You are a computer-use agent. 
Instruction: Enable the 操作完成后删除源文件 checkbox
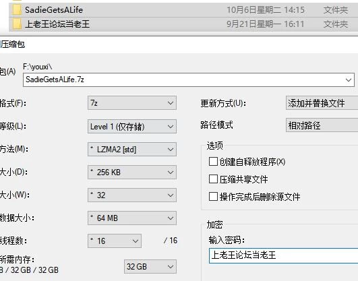213,196
